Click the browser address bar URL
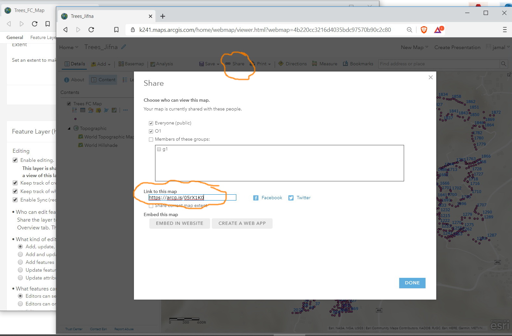The height and width of the screenshot is (336, 512). pyautogui.click(x=265, y=30)
